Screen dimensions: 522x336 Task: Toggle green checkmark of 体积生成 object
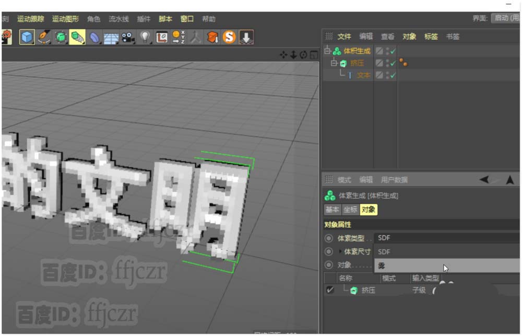click(x=393, y=51)
